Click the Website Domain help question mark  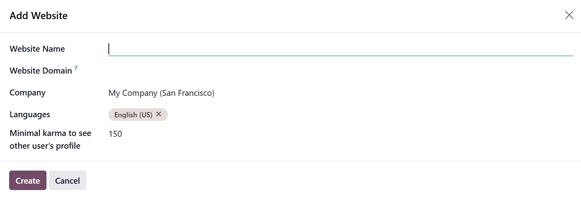click(x=76, y=68)
